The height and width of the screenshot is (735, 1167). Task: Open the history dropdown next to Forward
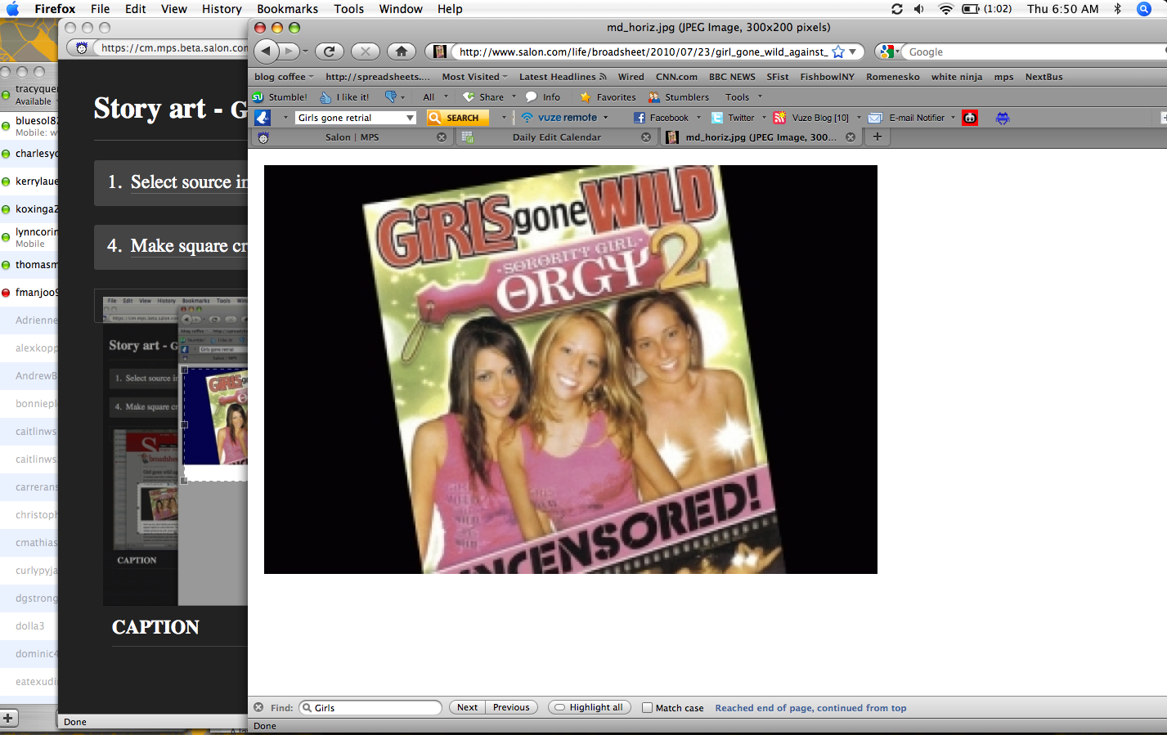tap(305, 52)
